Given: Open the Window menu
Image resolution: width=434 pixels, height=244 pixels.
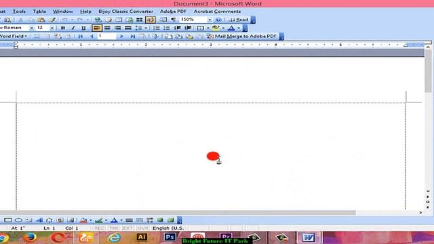Looking at the screenshot, I should click(63, 12).
